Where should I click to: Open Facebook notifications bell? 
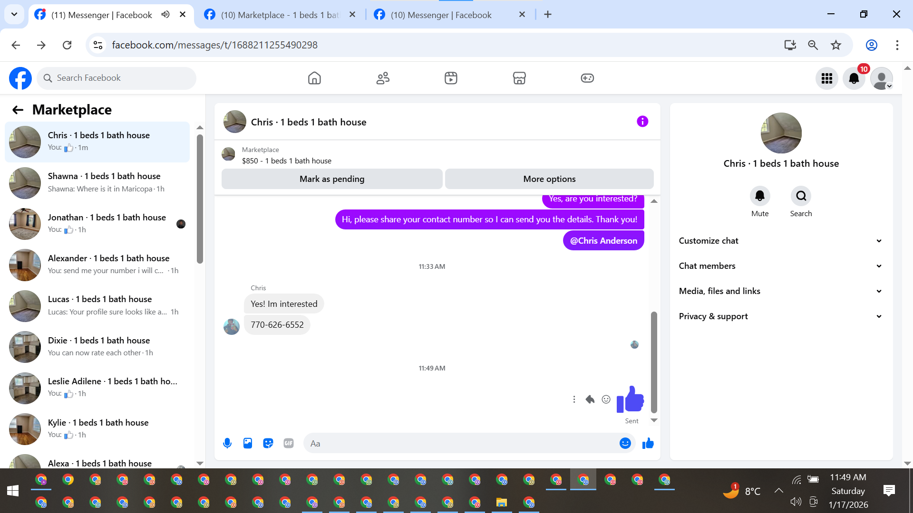click(854, 78)
